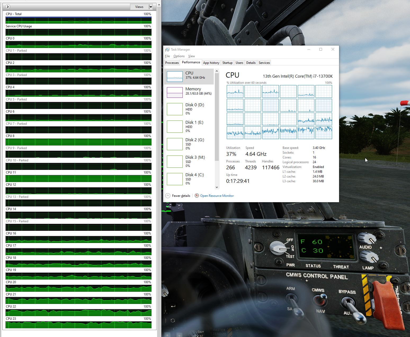
Task: Select the Disk 4 (C:) graph thumbnail
Action: click(x=175, y=179)
